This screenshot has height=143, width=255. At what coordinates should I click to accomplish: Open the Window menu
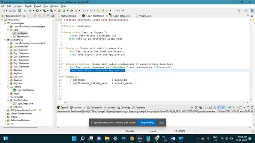pyautogui.click(x=54, y=6)
